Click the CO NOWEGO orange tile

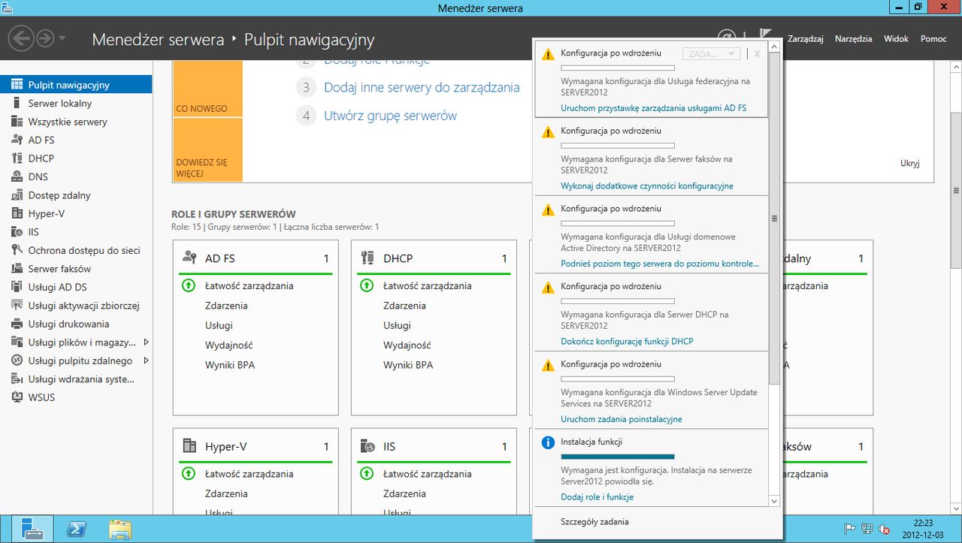(207, 89)
